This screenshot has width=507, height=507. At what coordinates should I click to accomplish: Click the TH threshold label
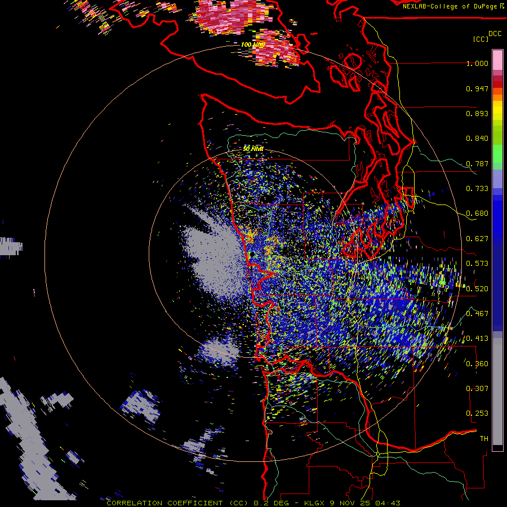[484, 439]
